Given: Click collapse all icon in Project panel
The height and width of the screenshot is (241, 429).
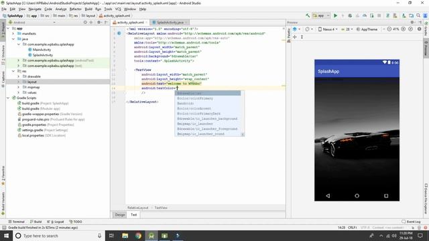Looking at the screenshot, I should tap(91, 22).
